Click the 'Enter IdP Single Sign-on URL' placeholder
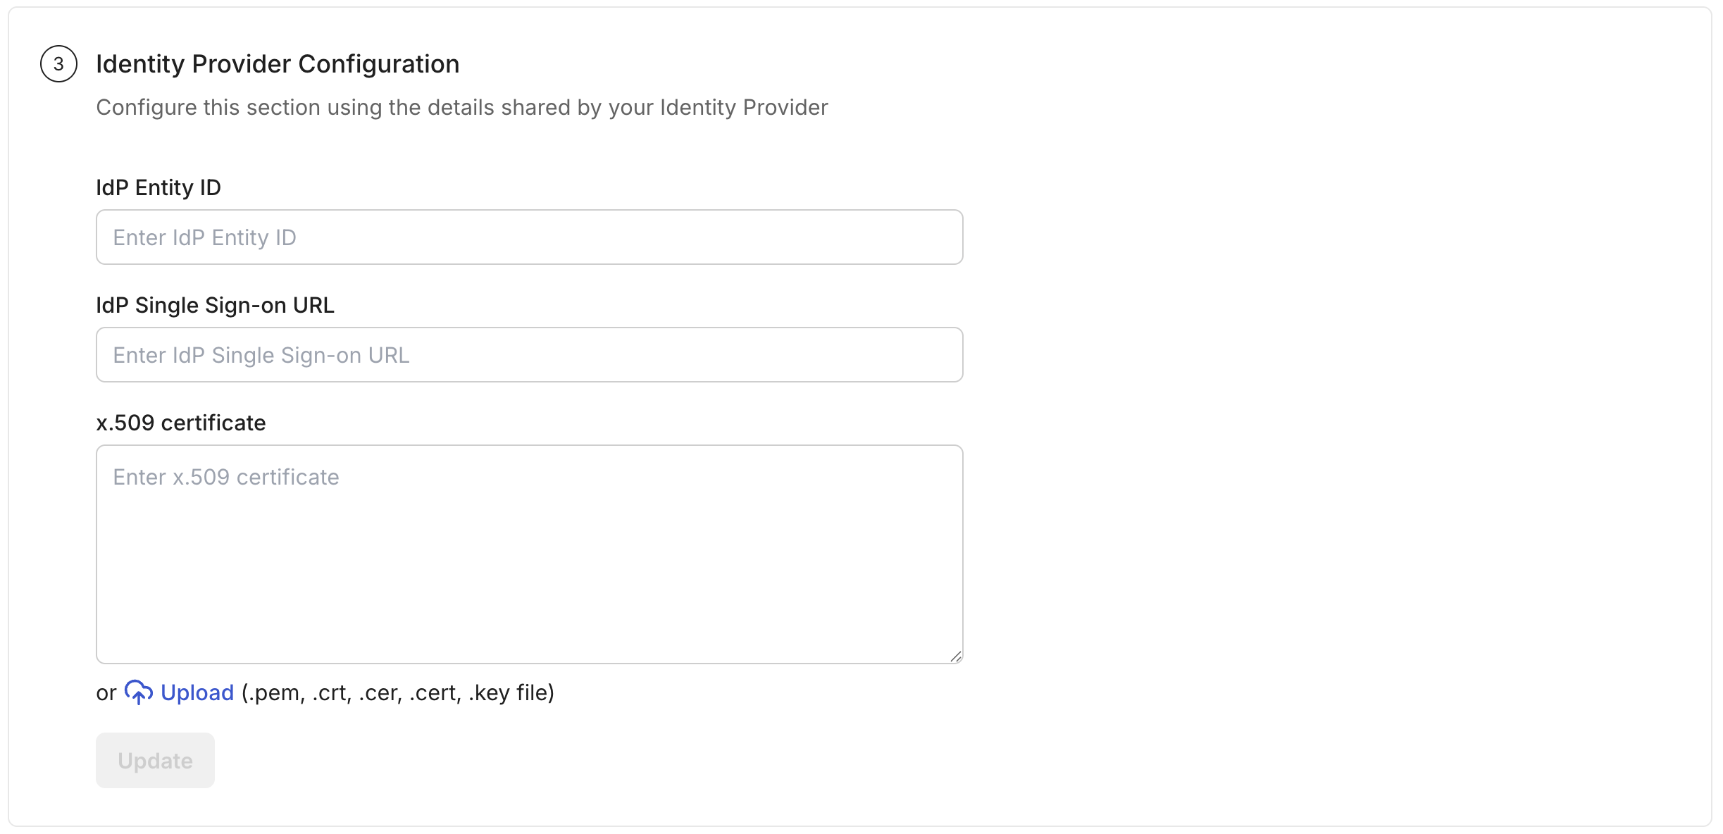This screenshot has height=834, width=1723. pos(260,354)
